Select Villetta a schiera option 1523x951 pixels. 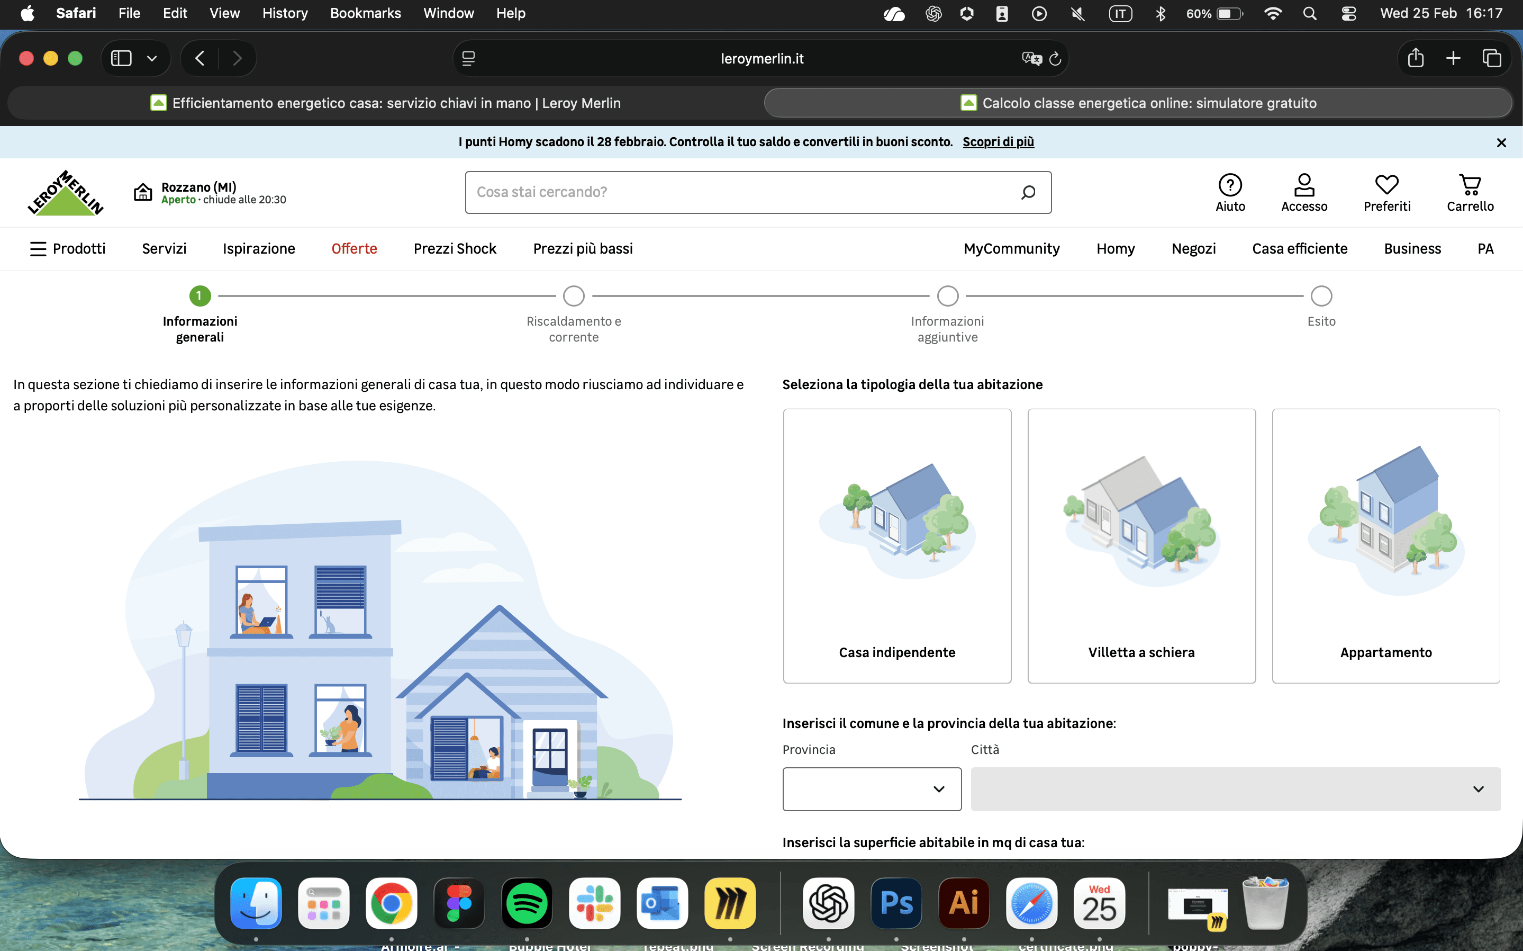pos(1141,545)
